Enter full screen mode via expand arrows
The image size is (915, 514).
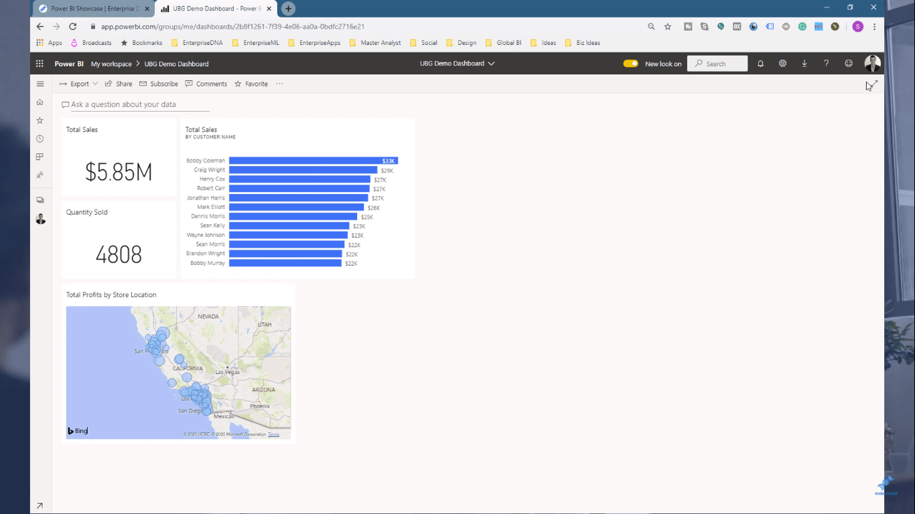(x=872, y=84)
